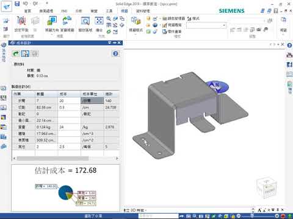Click the mass cost cell showing 24
The height and width of the screenshot is (219, 293).
pos(69,127)
